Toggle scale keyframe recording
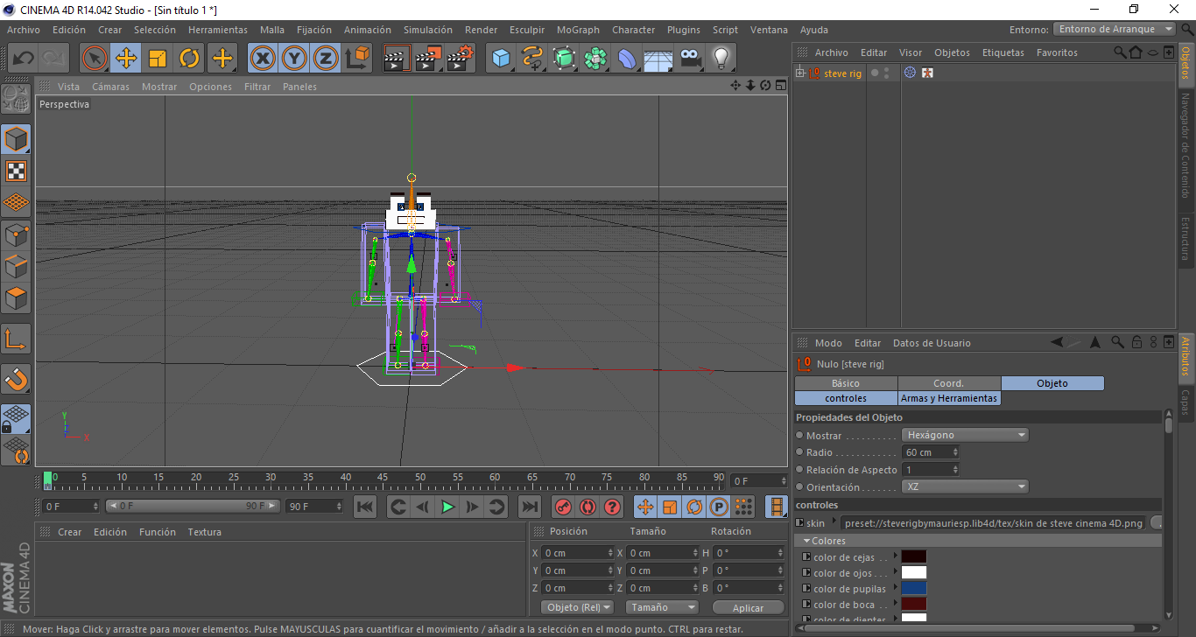This screenshot has width=1196, height=637. [x=670, y=507]
